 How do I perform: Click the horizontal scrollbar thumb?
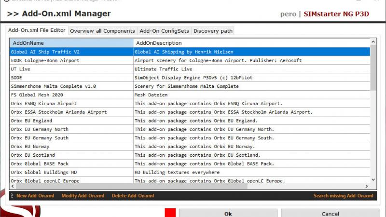131,186
